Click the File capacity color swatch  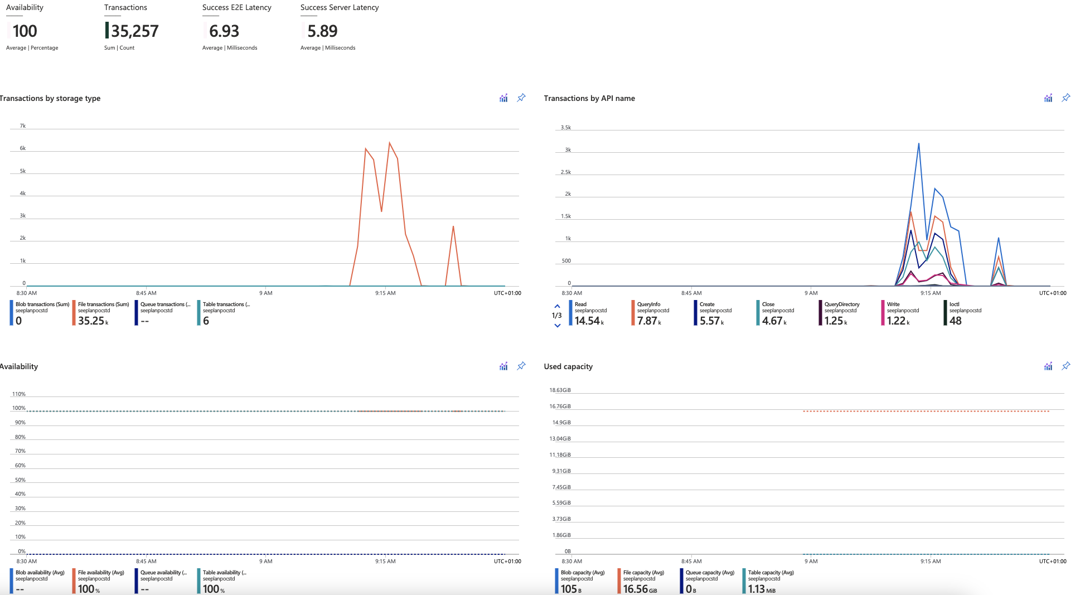pyautogui.click(x=619, y=581)
